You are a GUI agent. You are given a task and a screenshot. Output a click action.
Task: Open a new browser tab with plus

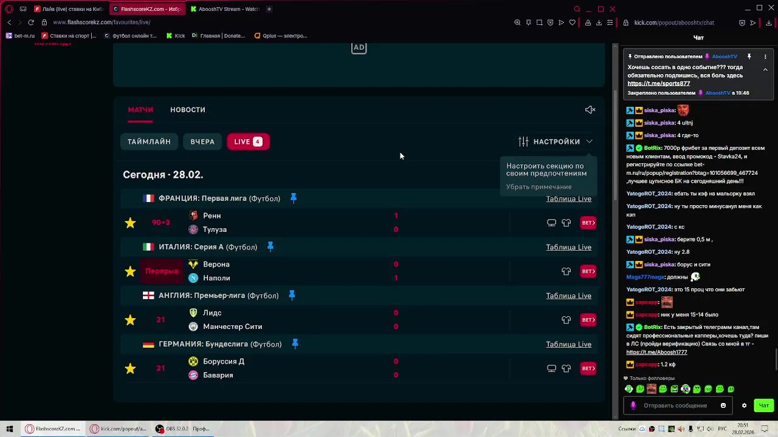[x=269, y=9]
